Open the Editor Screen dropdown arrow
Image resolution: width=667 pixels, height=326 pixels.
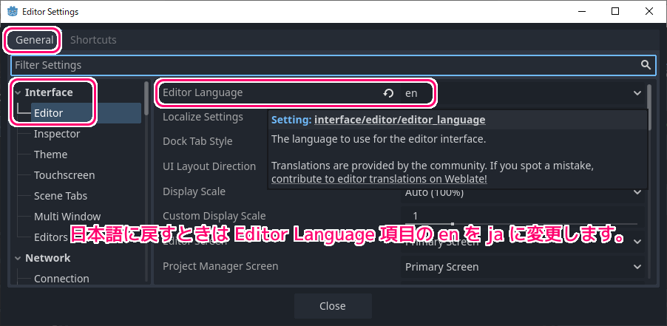pos(637,242)
